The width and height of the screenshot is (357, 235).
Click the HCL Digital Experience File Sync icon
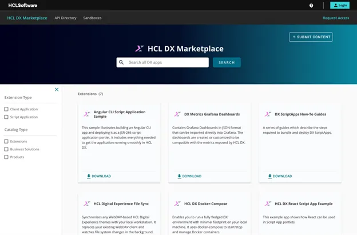[87, 204]
